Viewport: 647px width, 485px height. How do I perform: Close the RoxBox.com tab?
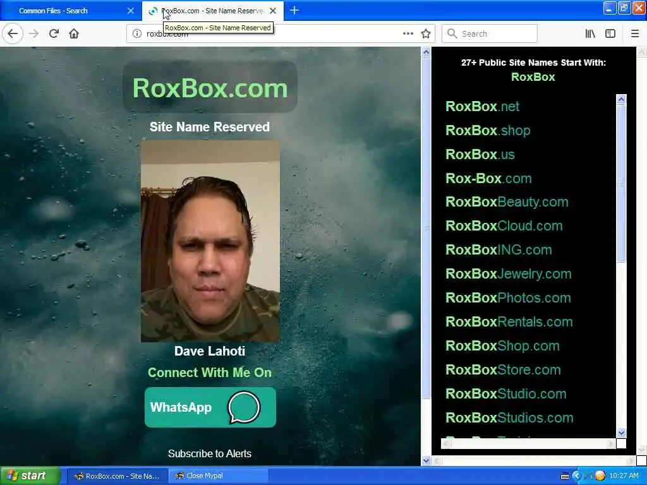tap(273, 11)
